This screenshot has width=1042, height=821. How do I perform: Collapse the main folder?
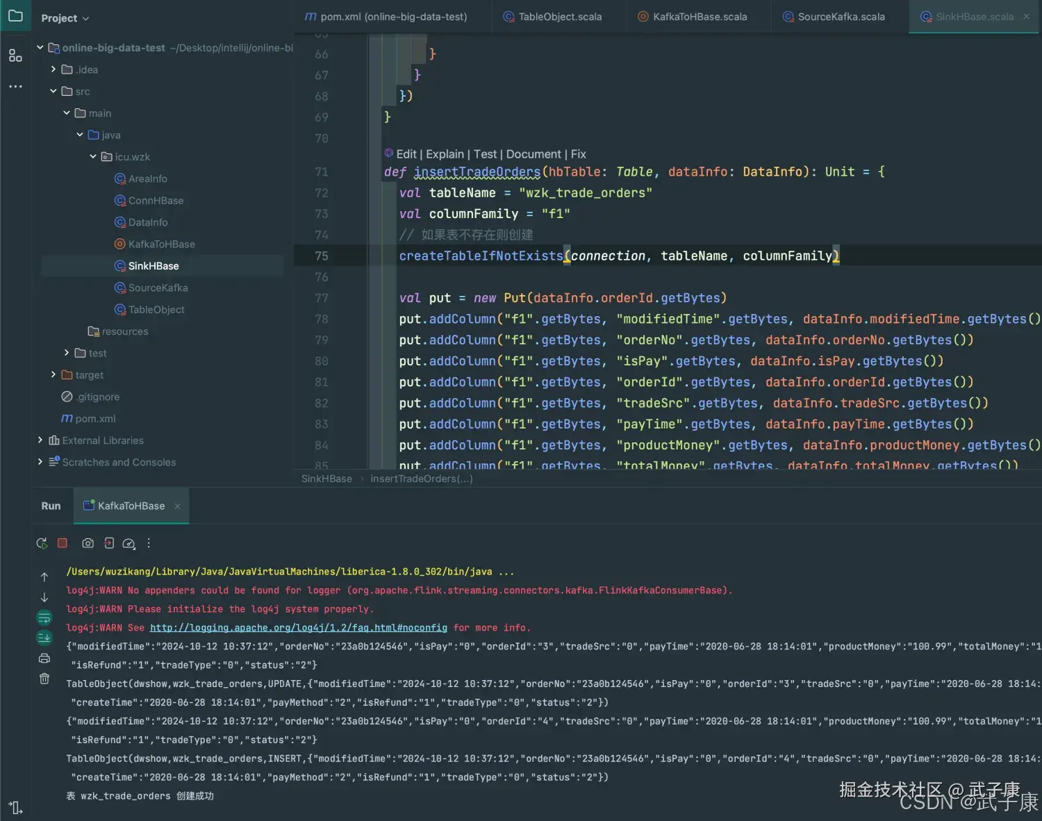67,113
